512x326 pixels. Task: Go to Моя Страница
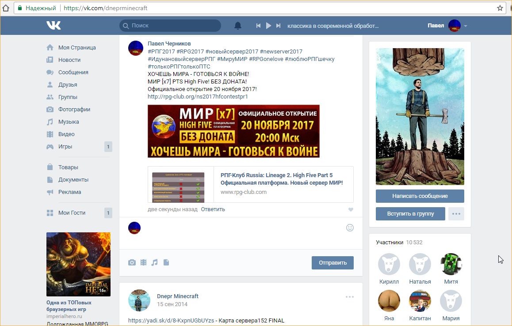point(77,47)
